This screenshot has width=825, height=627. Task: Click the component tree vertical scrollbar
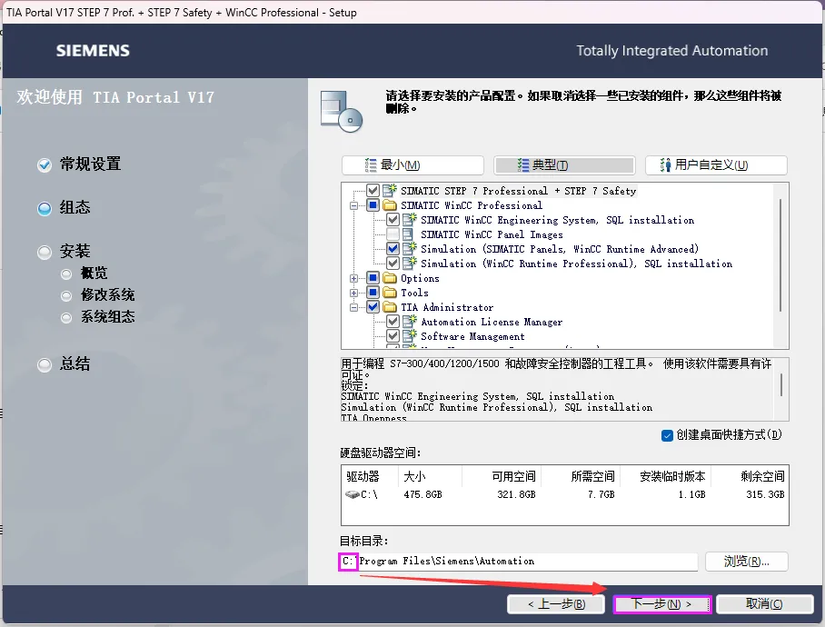[x=780, y=255]
